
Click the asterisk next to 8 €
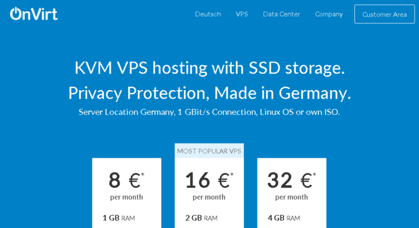coord(143,174)
